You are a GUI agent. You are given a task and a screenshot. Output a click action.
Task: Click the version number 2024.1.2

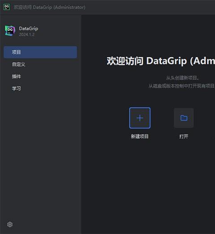[x=27, y=35]
